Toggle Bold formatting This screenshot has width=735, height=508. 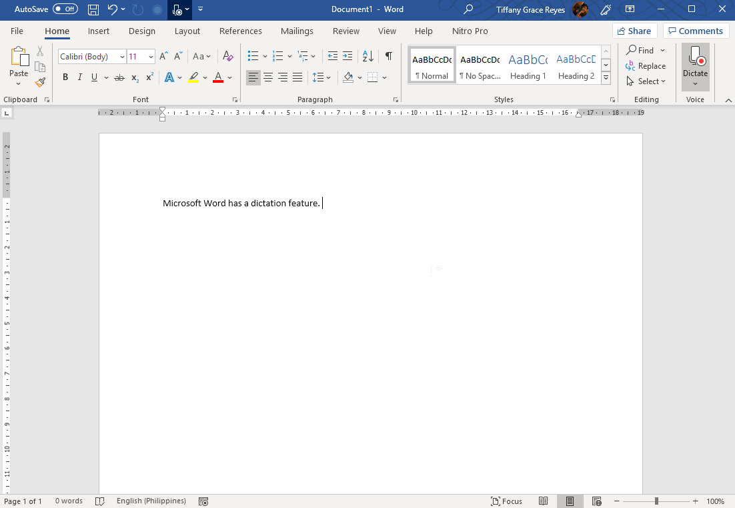[65, 77]
